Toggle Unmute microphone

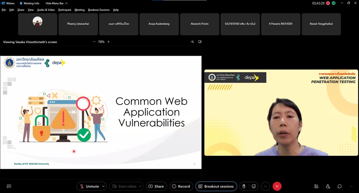click(x=89, y=186)
